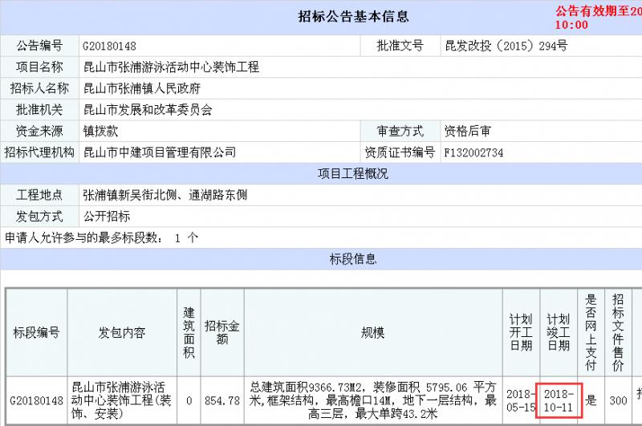Select tenderer 昆山市张浦镇人民政府

[x=142, y=88]
